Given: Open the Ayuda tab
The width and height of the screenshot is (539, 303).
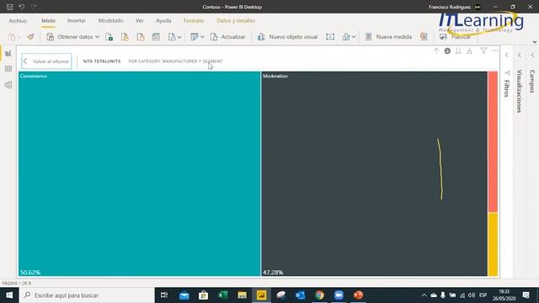Looking at the screenshot, I should click(x=163, y=21).
